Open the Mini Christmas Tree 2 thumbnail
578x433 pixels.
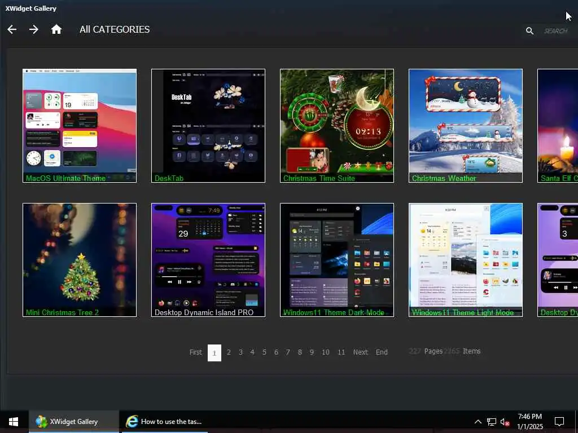point(80,260)
